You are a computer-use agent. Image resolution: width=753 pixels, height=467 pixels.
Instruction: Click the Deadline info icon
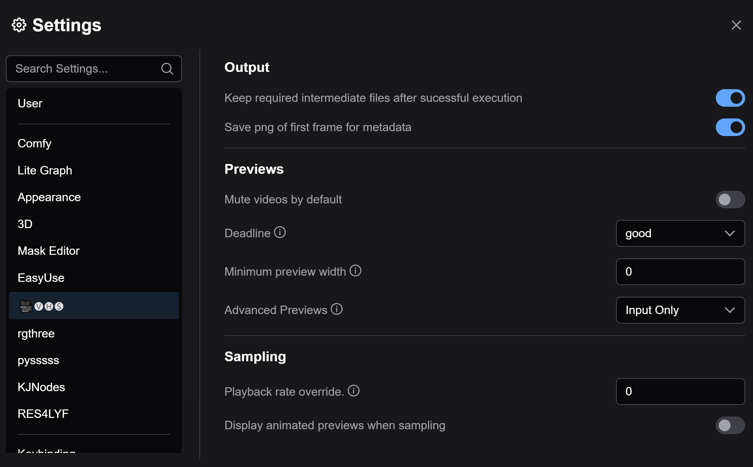pos(280,232)
